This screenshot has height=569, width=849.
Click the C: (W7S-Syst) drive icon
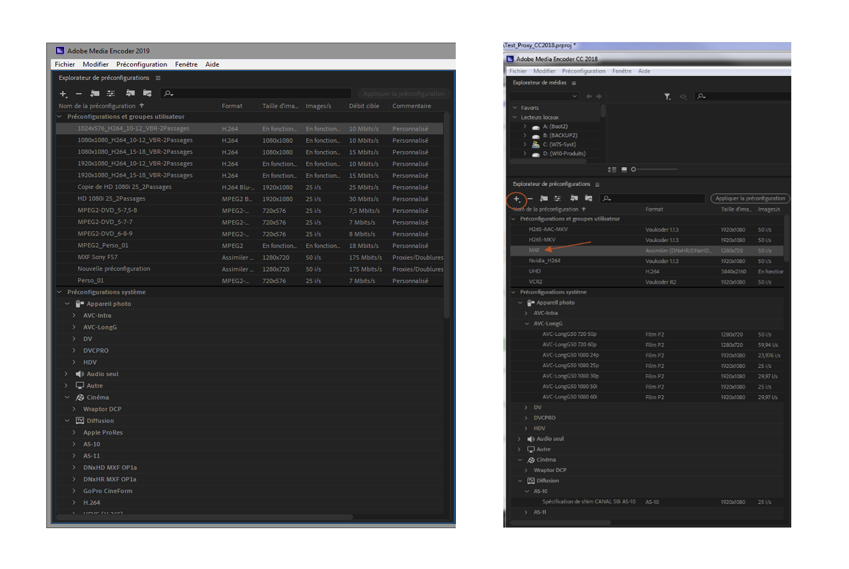click(536, 145)
